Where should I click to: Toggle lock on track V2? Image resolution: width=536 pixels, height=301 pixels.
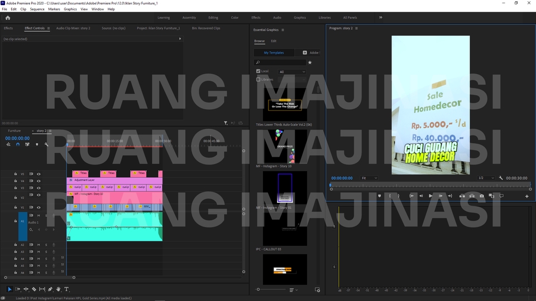coord(16,197)
